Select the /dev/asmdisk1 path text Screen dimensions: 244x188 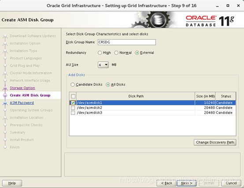pyautogui.click(x=89, y=103)
